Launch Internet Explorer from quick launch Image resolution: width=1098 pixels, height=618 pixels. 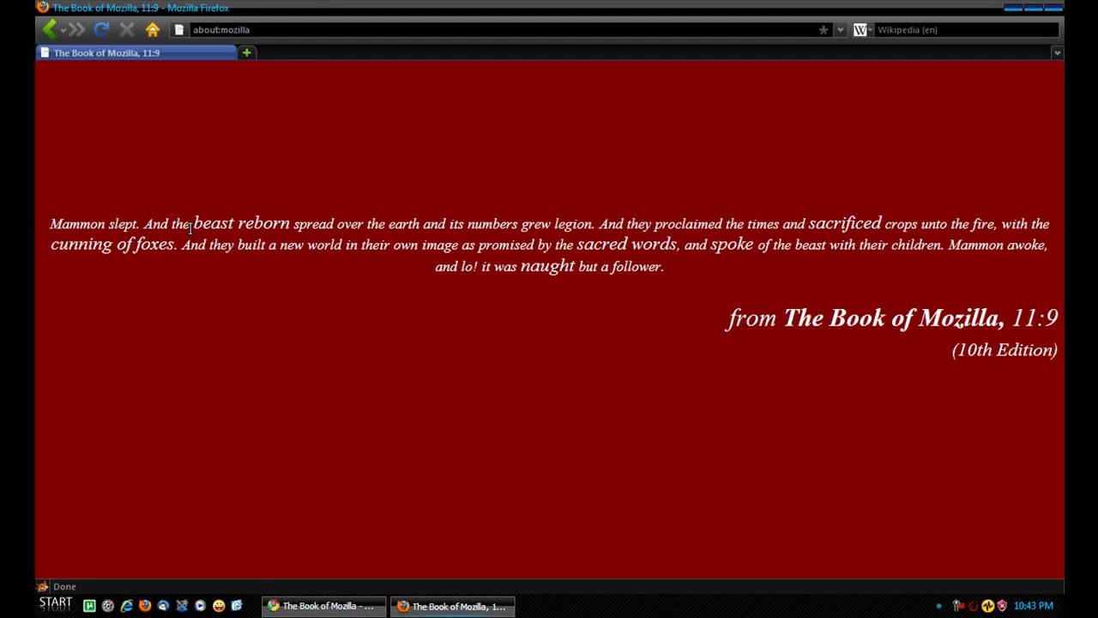pyautogui.click(x=126, y=605)
